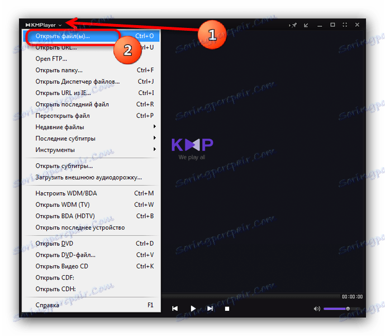Expand Последние субтитры submenu
This screenshot has height=336, width=385.
(91, 139)
